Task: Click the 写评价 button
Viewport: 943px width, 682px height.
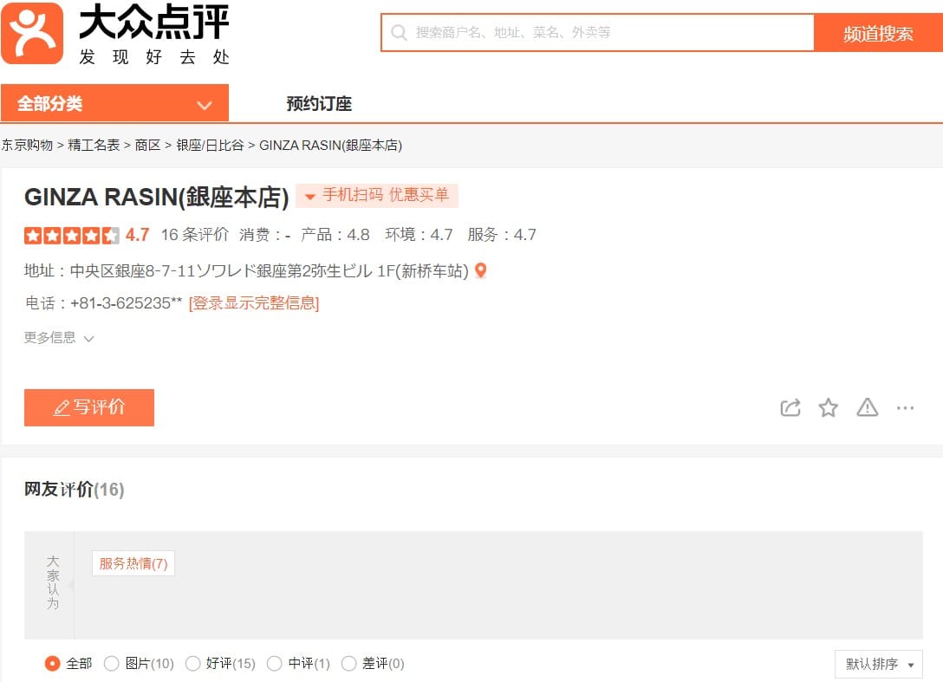Action: pos(89,408)
